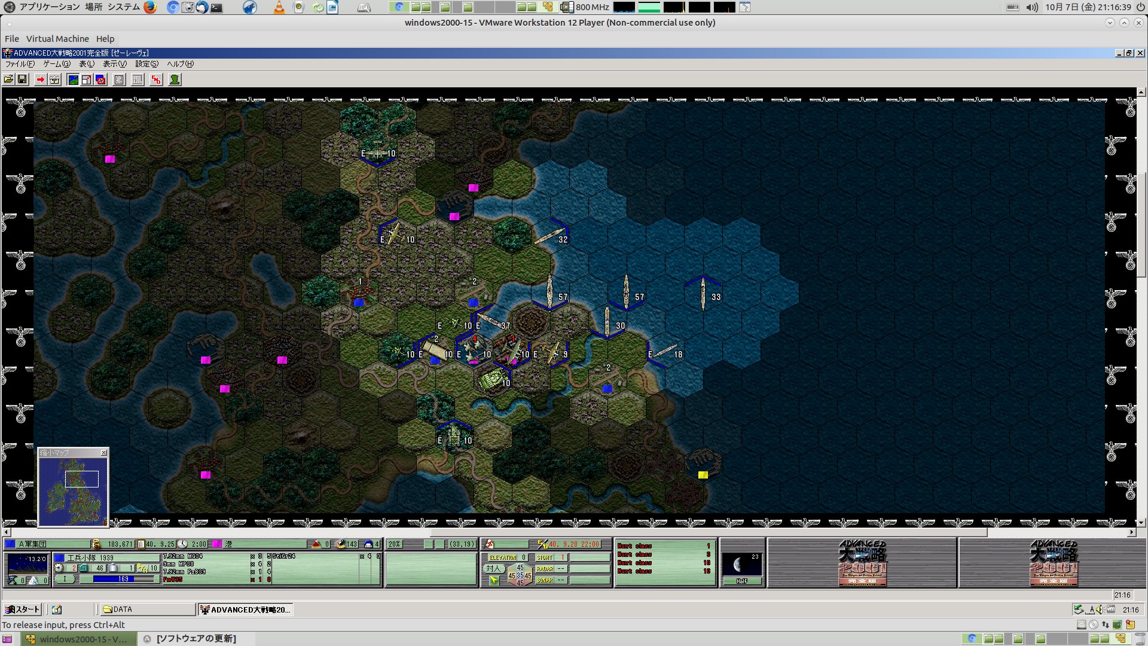Select the northern aircraft unit E 10

tap(378, 151)
